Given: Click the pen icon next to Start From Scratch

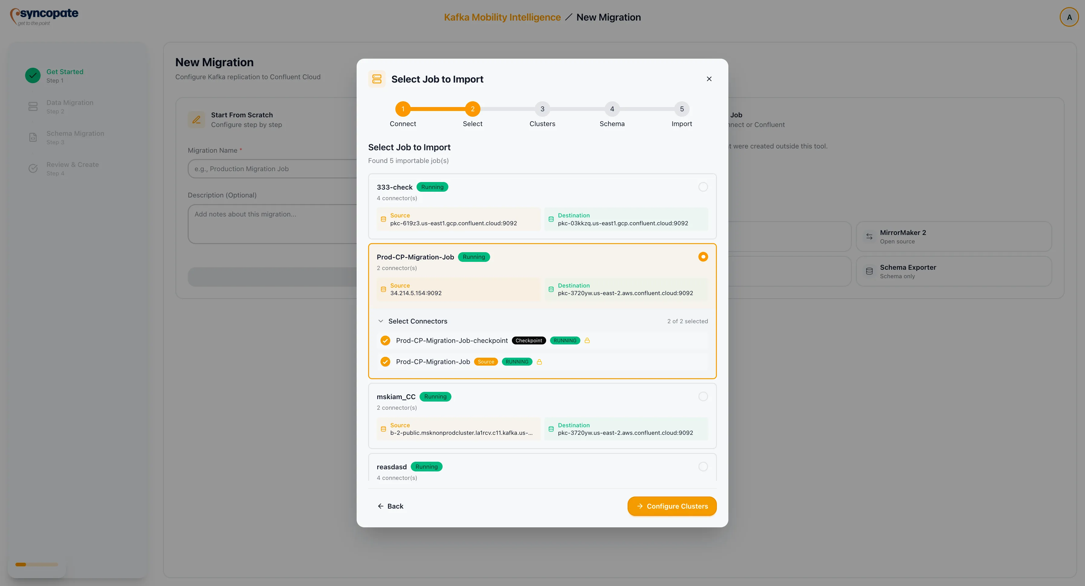Looking at the screenshot, I should click(196, 119).
